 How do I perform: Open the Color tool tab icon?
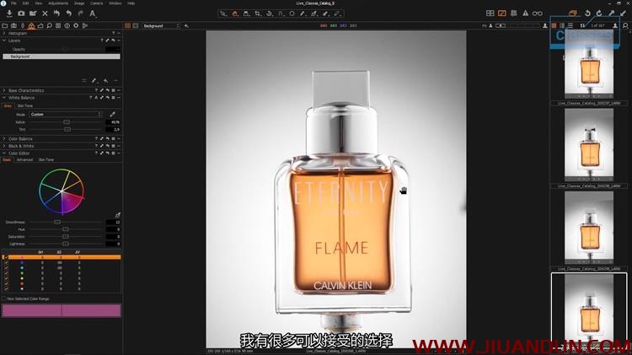click(31, 26)
